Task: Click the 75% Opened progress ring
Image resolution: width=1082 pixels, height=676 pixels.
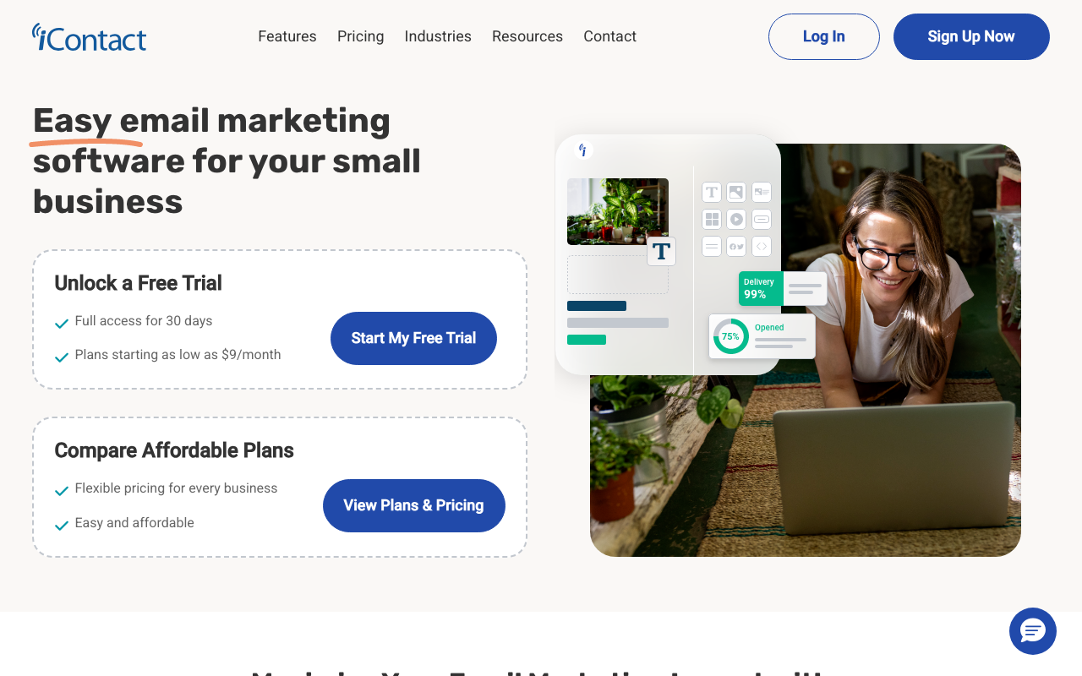Action: tap(730, 336)
